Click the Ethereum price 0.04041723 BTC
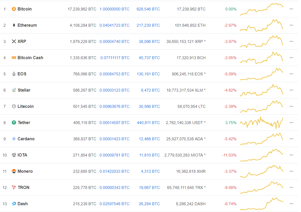Image resolution: width=301 pixels, height=212 pixels. click(115, 25)
